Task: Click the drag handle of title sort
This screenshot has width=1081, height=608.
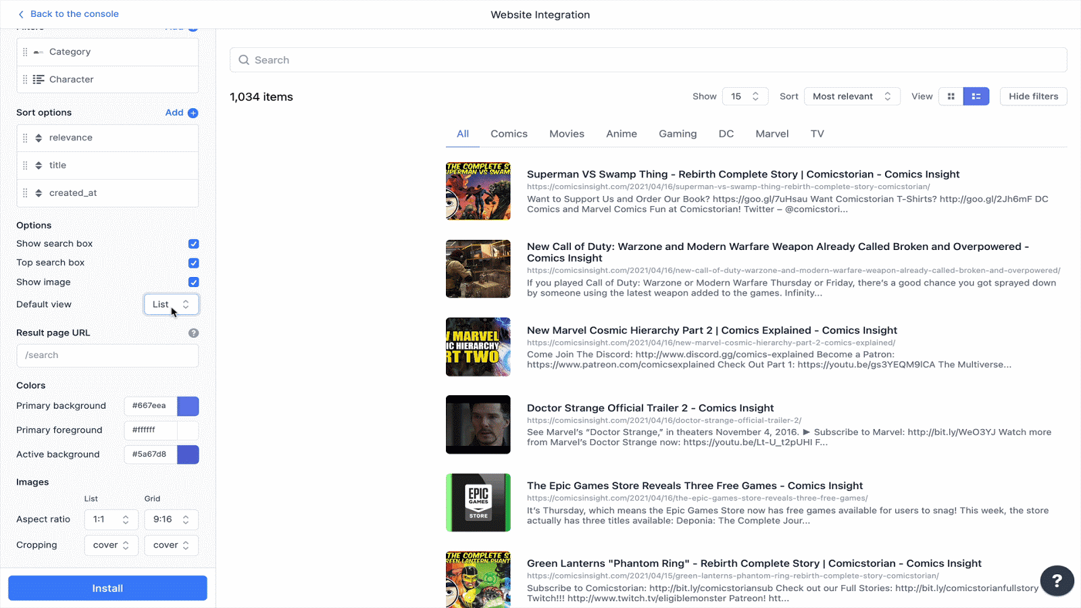Action: [25, 166]
